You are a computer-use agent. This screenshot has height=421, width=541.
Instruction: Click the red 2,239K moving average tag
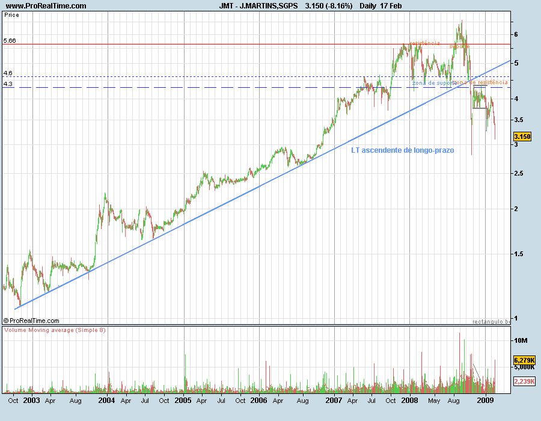524,381
